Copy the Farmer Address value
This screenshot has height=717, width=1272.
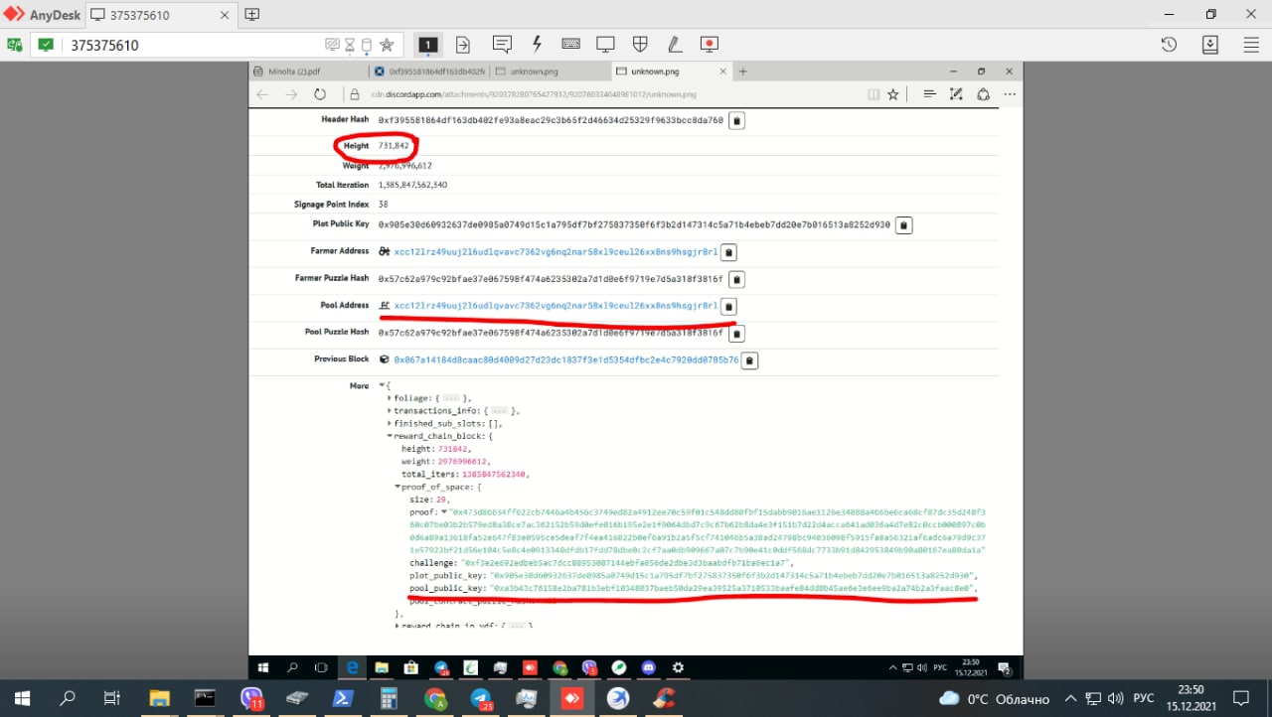pyautogui.click(x=728, y=252)
